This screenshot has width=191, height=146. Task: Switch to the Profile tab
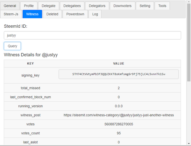pos(29,6)
